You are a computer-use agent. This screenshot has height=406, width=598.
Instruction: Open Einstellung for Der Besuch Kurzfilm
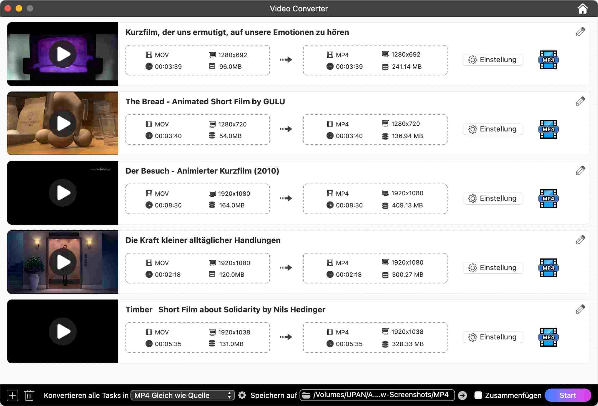pyautogui.click(x=493, y=198)
